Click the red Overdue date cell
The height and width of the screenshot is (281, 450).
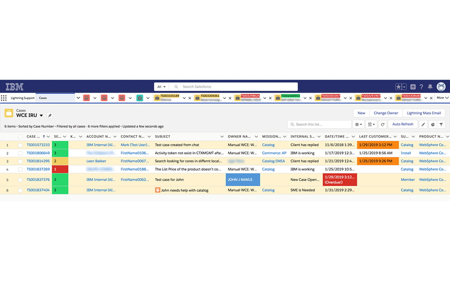340,180
